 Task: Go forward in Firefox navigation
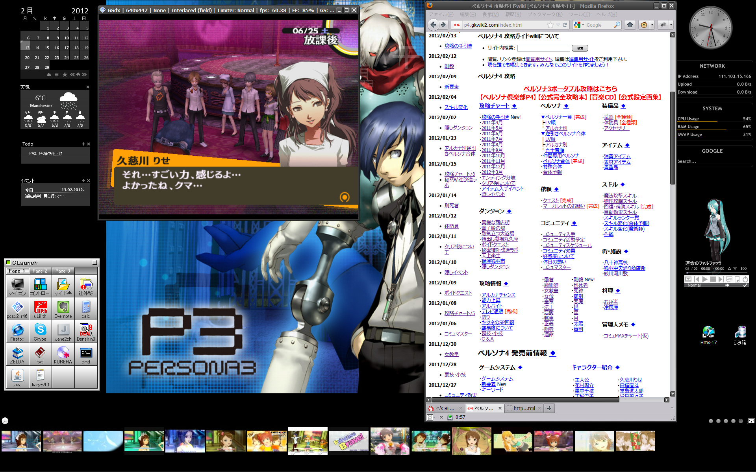443,25
